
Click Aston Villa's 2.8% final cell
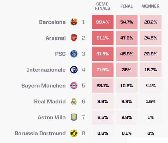pyautogui.click(x=127, y=117)
